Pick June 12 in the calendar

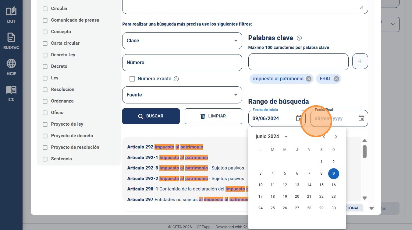tap(285, 185)
